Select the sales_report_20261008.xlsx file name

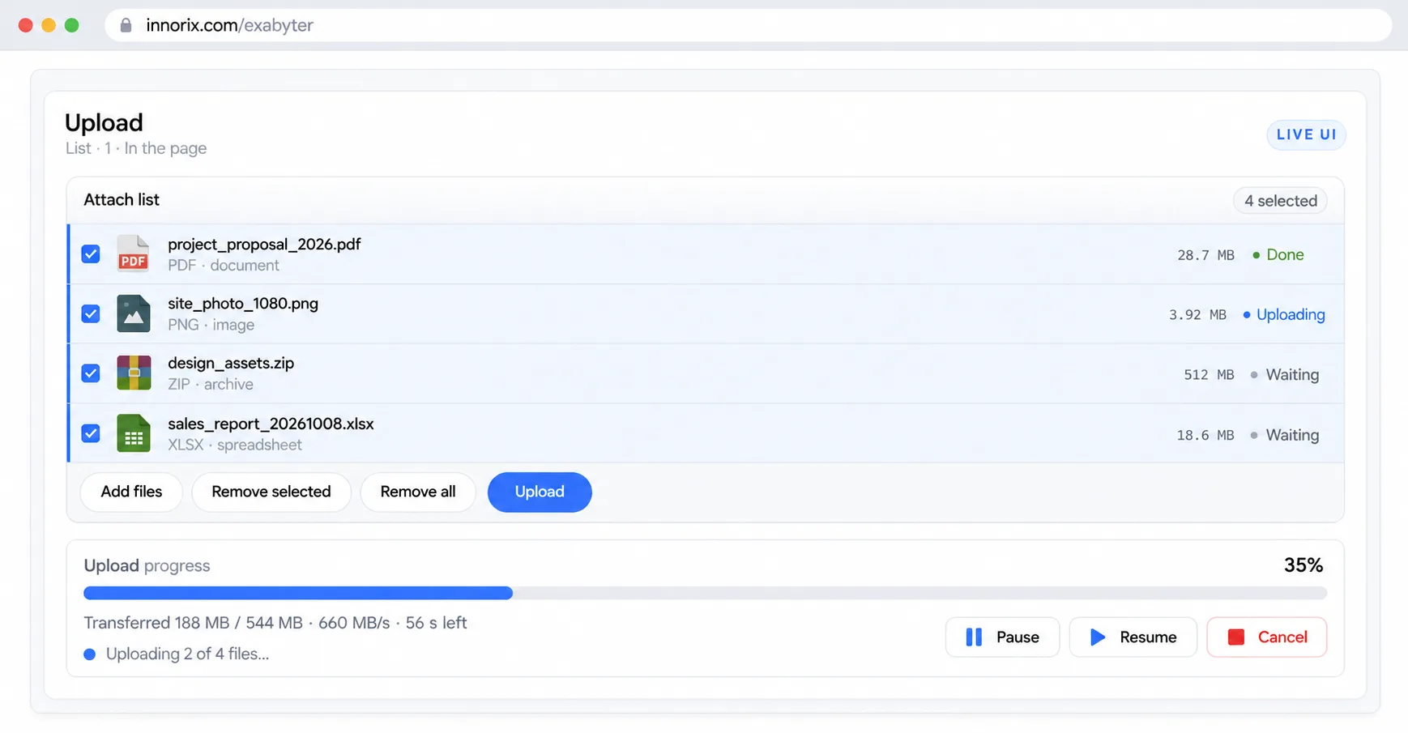pyautogui.click(x=271, y=424)
